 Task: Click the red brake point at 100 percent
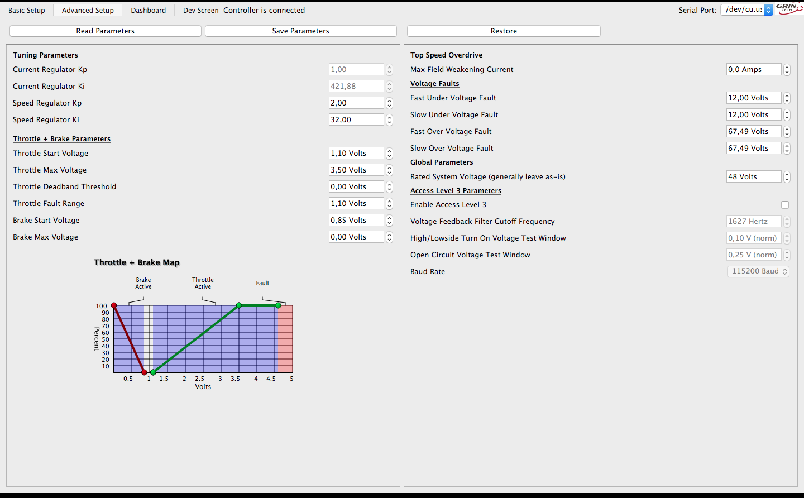tap(114, 305)
